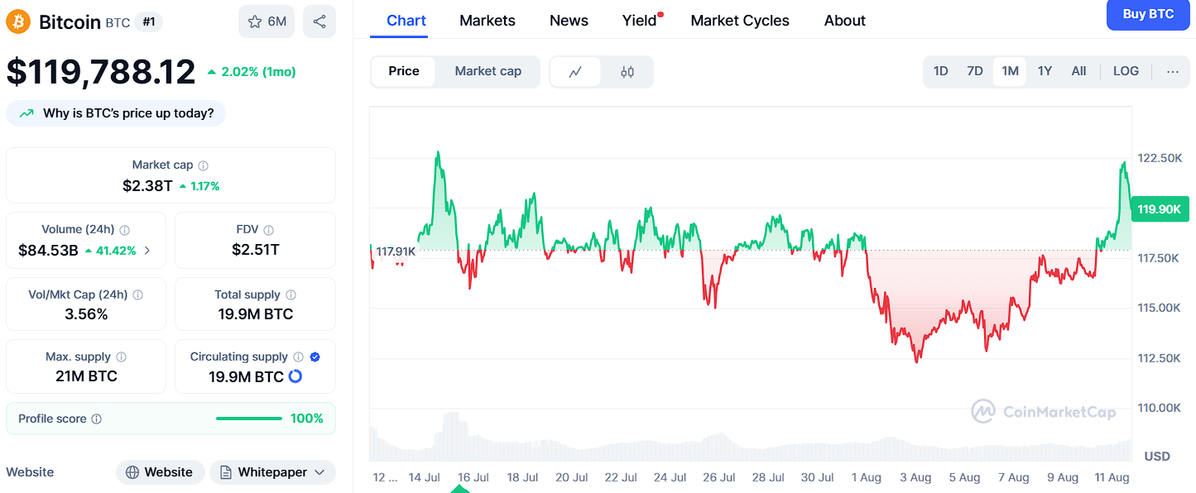The width and height of the screenshot is (1196, 493).
Task: Click the 21M BTC max supply value
Action: pos(86,376)
